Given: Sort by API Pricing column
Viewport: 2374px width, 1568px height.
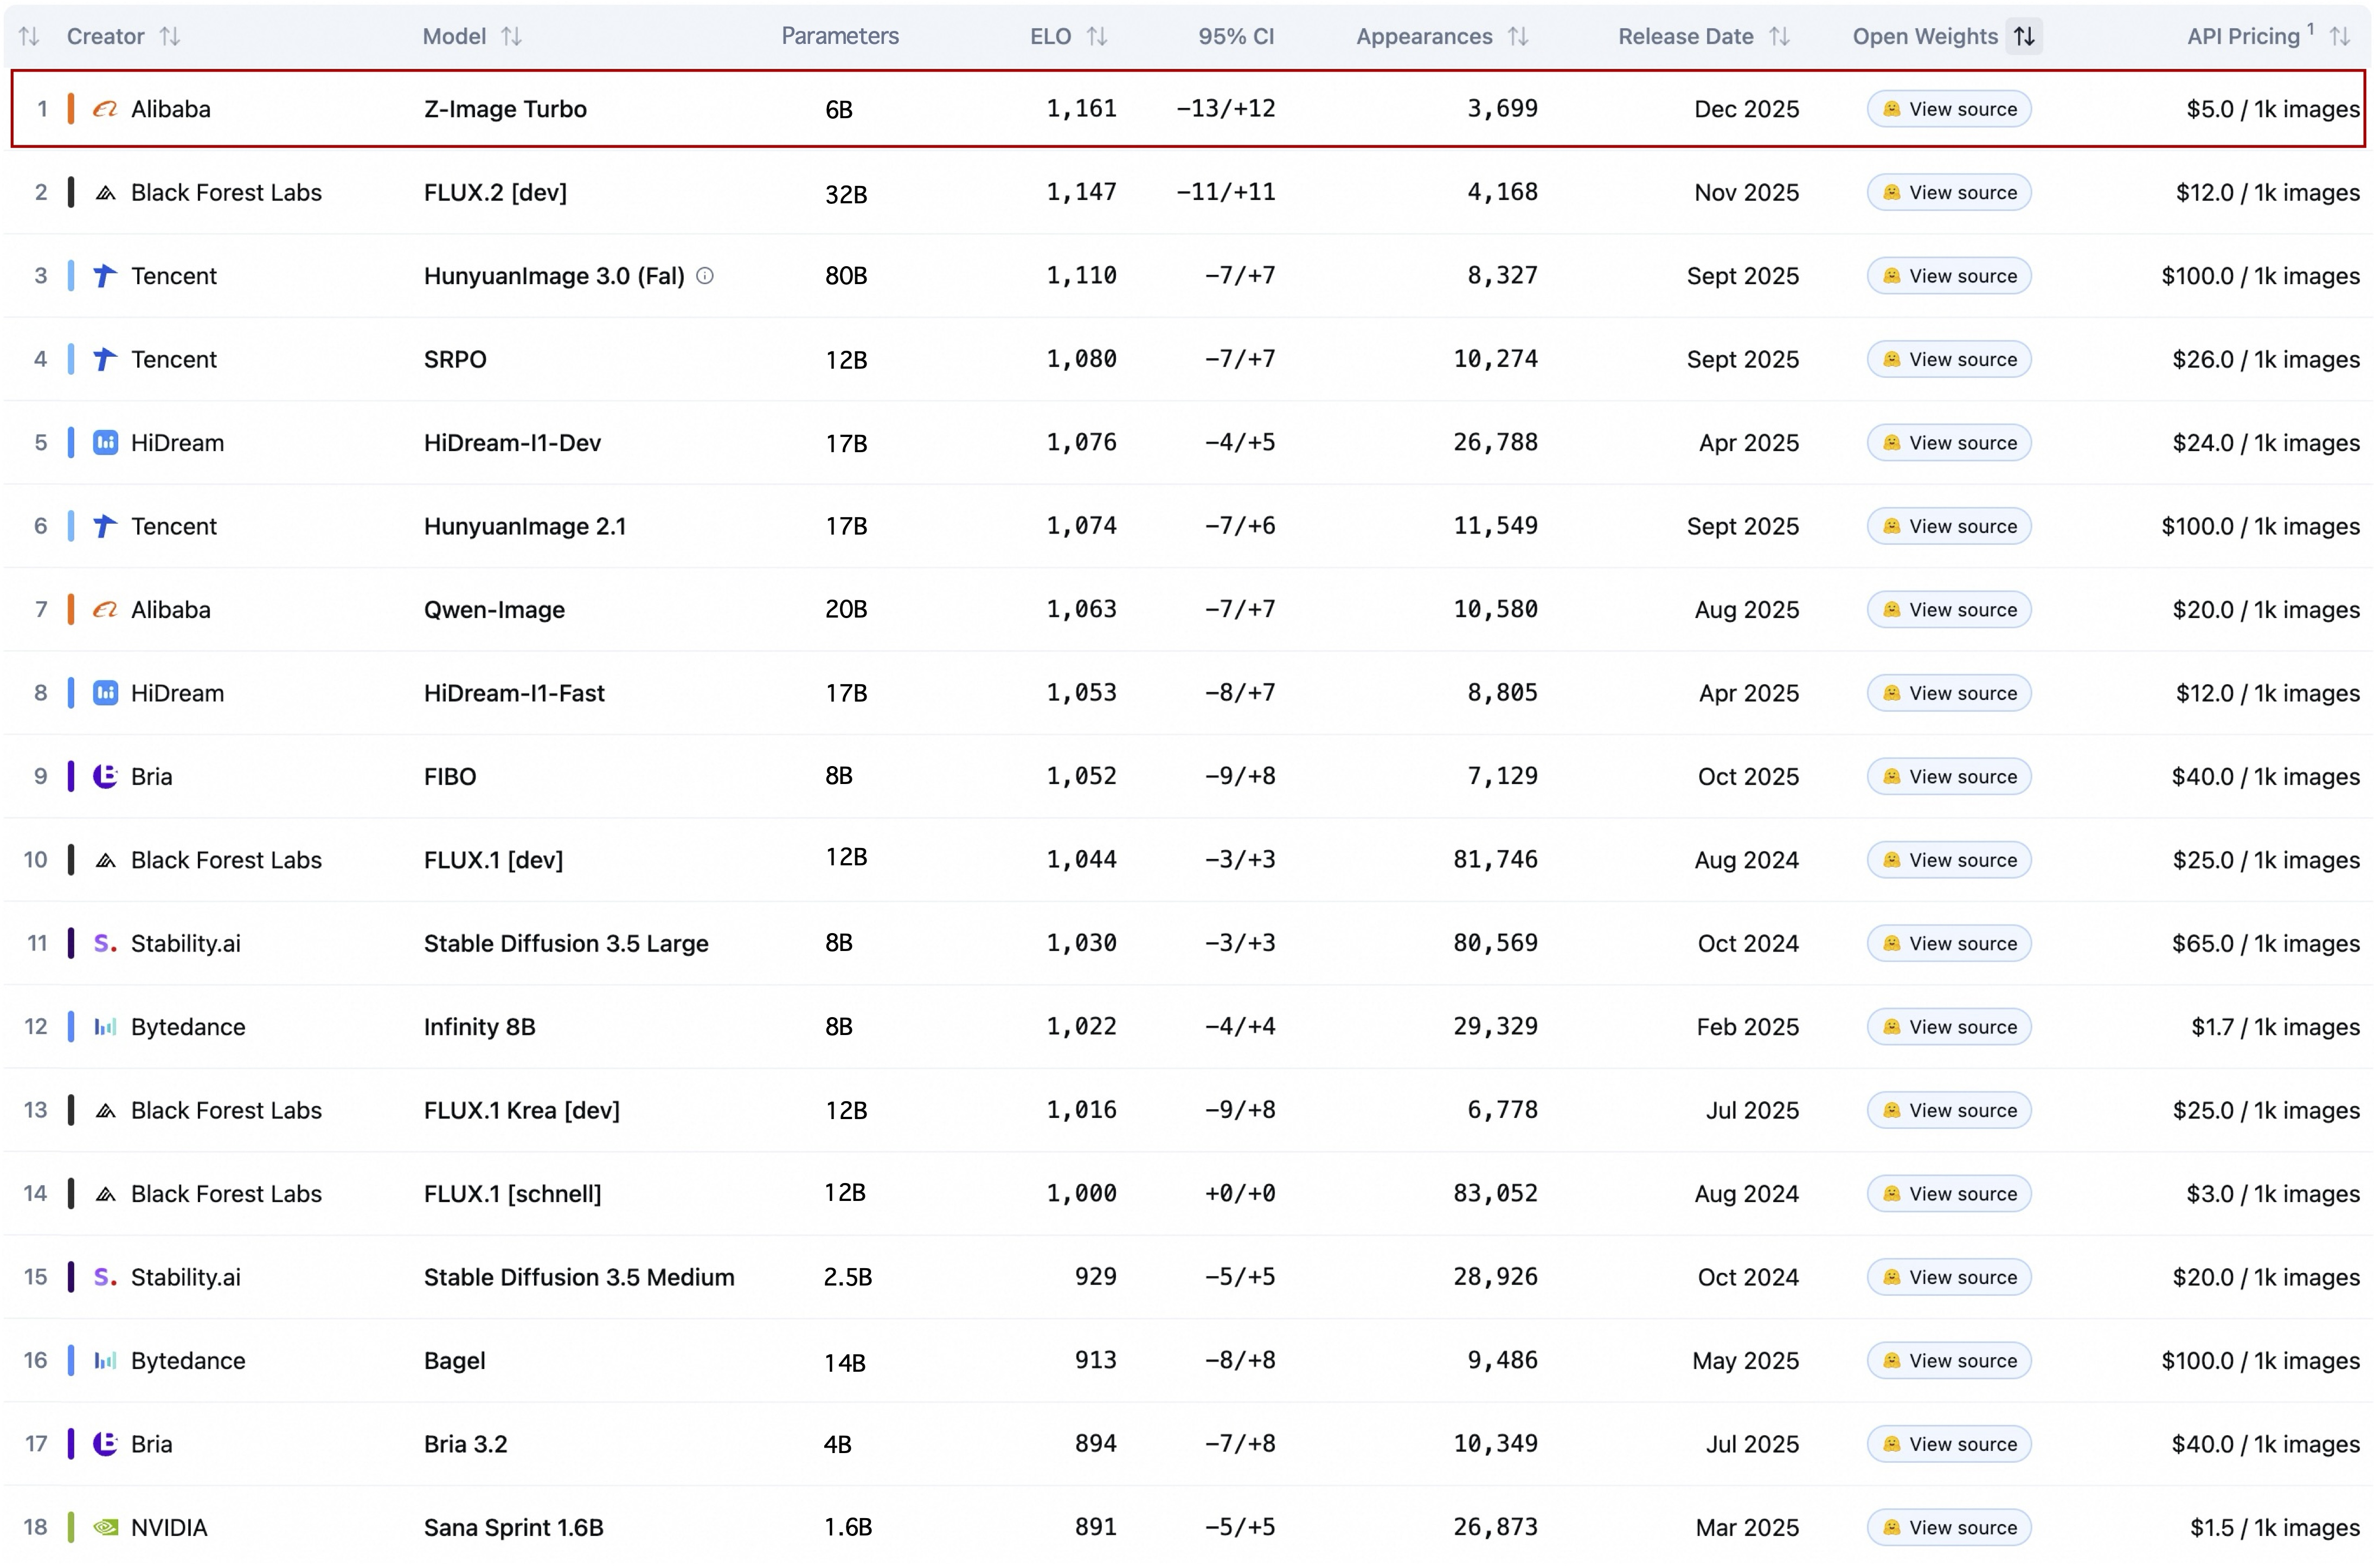Looking at the screenshot, I should point(2339,37).
